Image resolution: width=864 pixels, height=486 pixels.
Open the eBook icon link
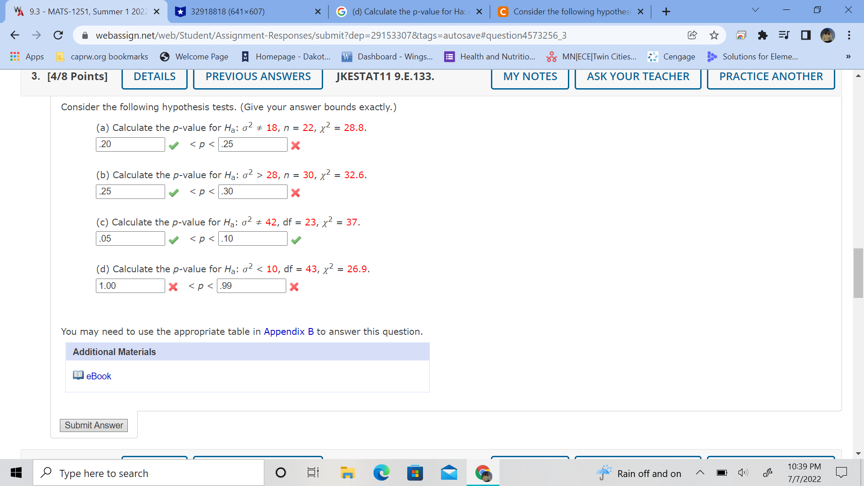[x=78, y=375]
